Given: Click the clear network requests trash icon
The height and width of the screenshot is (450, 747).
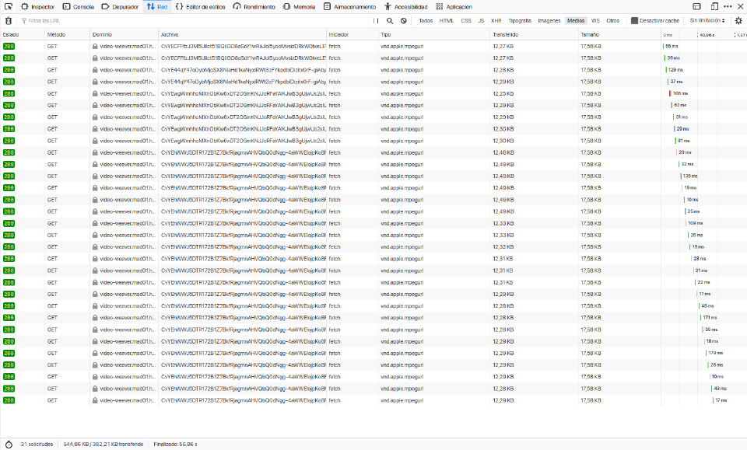Looking at the screenshot, I should (7, 21).
